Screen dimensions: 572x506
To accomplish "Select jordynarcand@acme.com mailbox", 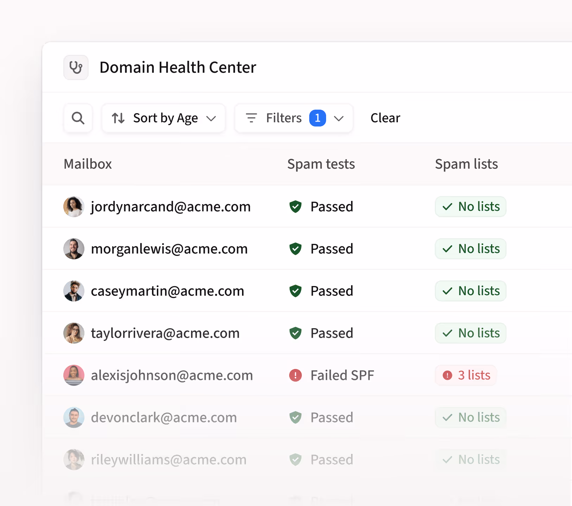I will [x=171, y=207].
